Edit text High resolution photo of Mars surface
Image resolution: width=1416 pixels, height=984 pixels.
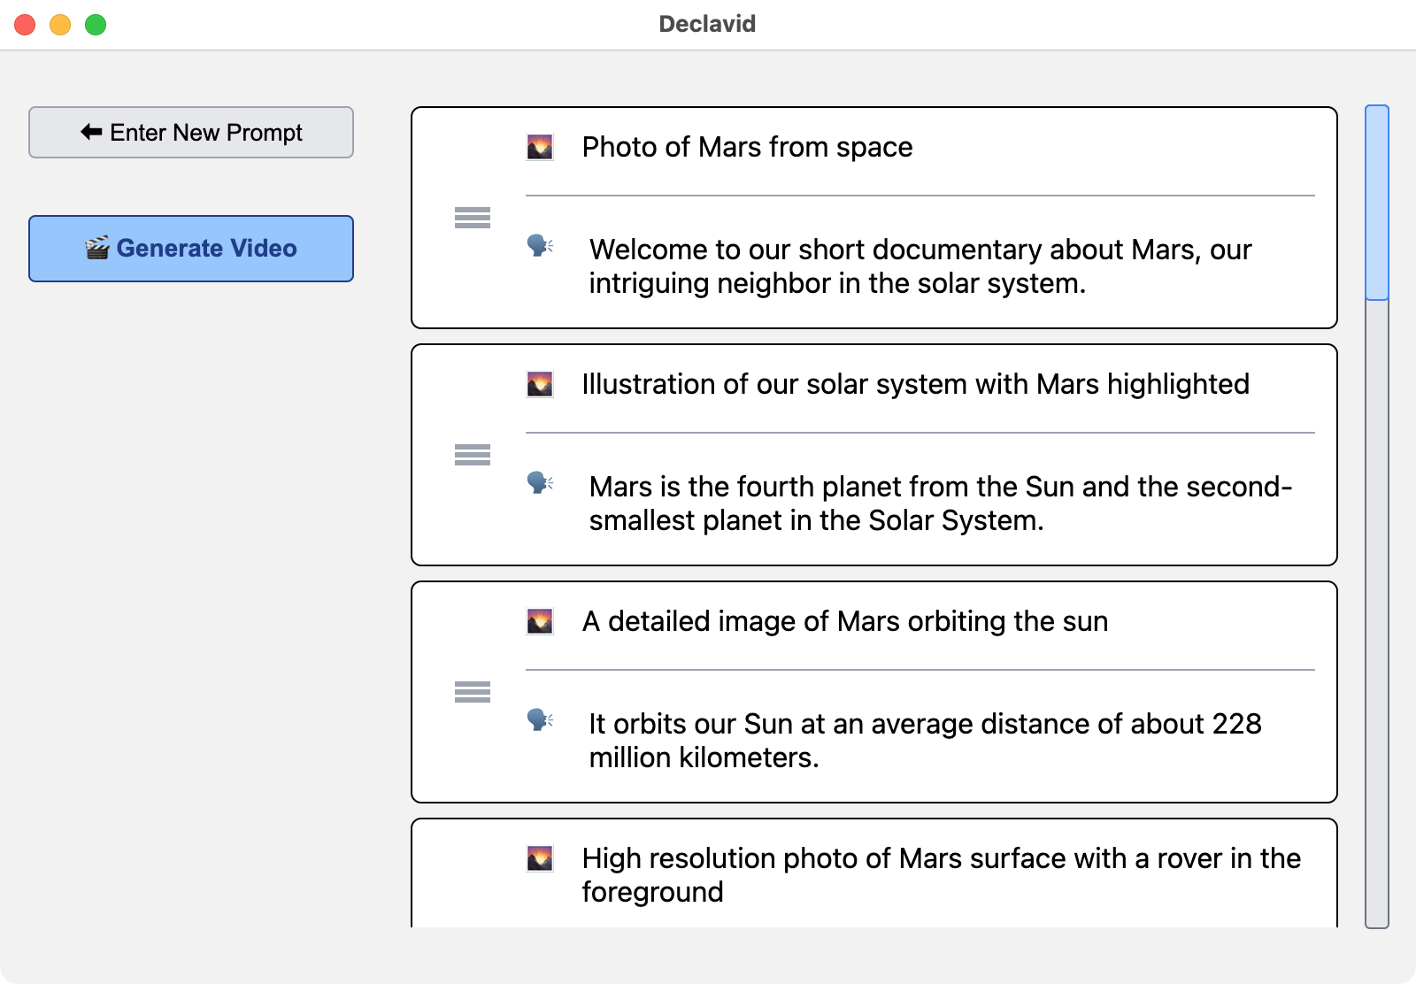tap(942, 875)
